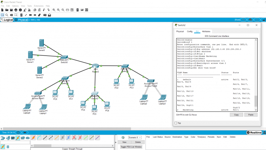
Task: Click the Undo arrow icon
Action: pyautogui.click(x=44, y=10)
